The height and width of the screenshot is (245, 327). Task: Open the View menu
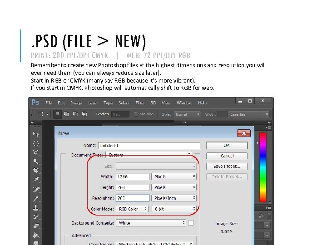(x=166, y=103)
